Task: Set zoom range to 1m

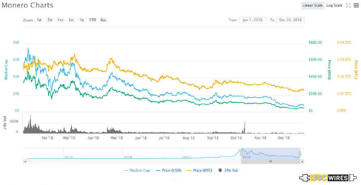Action: click(60, 20)
